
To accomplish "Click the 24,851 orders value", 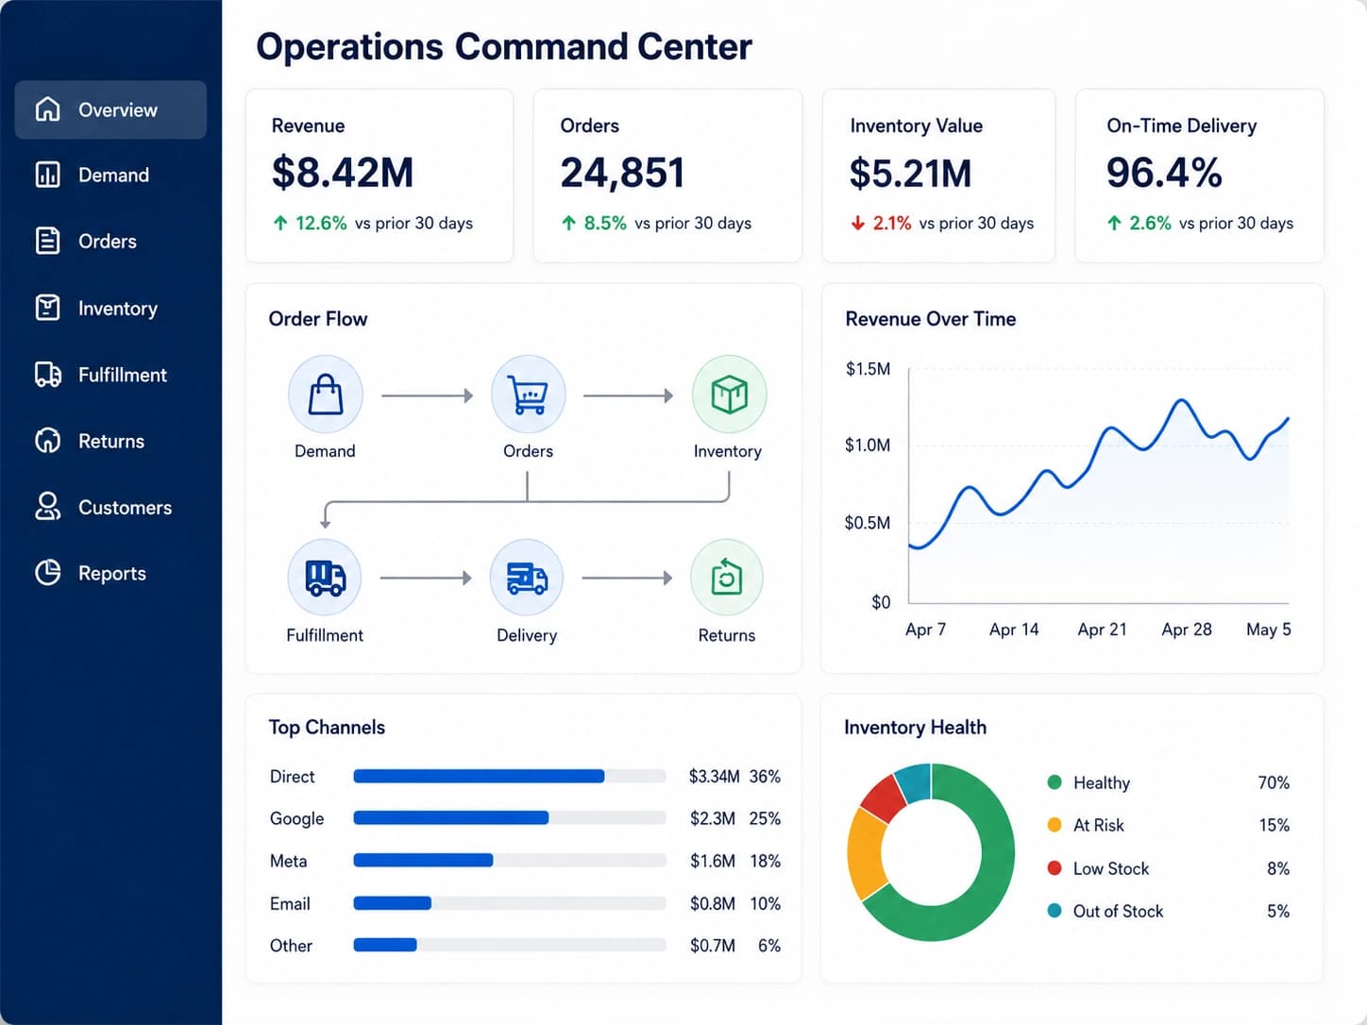I will [x=622, y=173].
